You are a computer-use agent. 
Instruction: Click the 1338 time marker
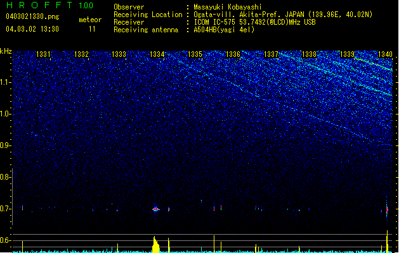[x=309, y=54]
